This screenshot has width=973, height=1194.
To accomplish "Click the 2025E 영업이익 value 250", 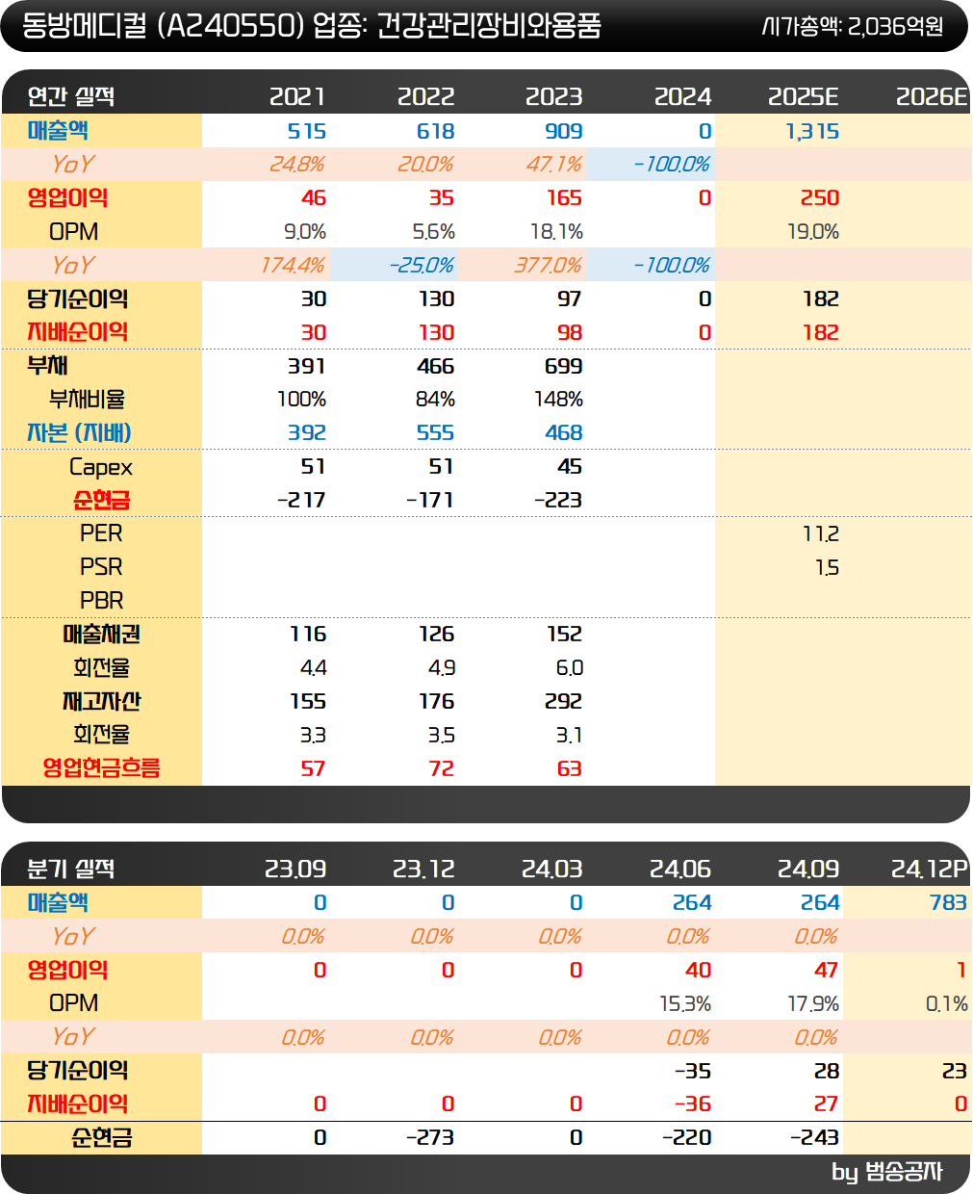I will point(820,198).
